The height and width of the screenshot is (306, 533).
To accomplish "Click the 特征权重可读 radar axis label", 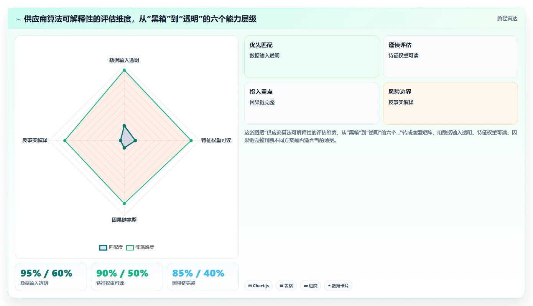I will pyautogui.click(x=216, y=140).
